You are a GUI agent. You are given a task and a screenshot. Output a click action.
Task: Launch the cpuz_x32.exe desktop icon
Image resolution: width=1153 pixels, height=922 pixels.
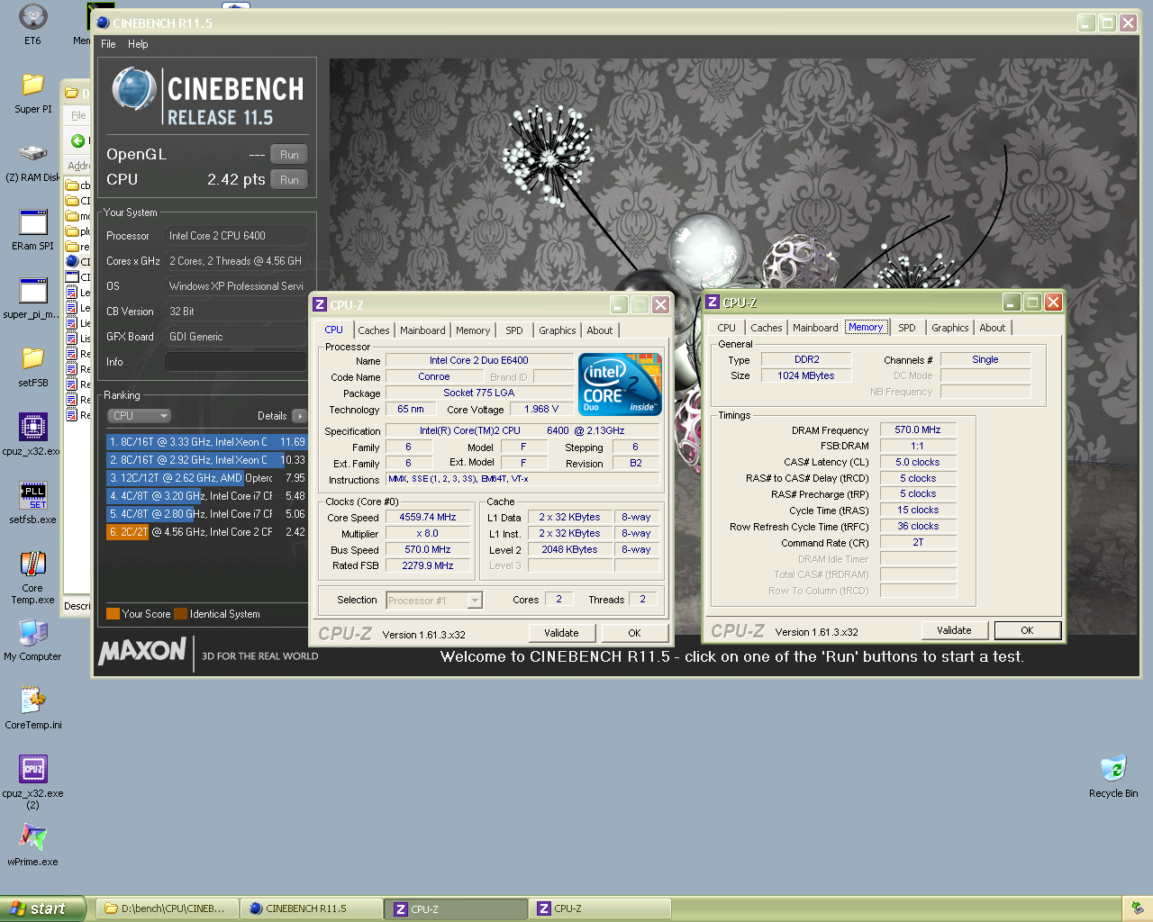point(33,427)
